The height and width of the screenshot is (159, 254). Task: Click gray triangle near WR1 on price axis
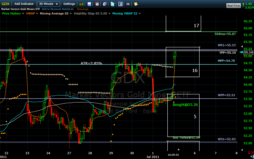(x=242, y=47)
